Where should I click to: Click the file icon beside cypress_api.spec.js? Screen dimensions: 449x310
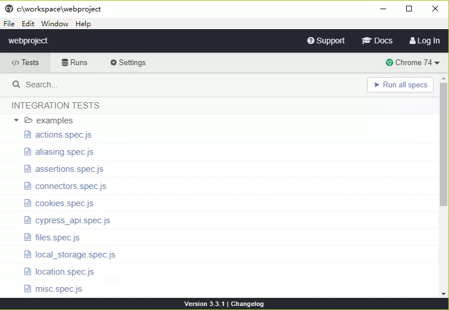click(27, 220)
